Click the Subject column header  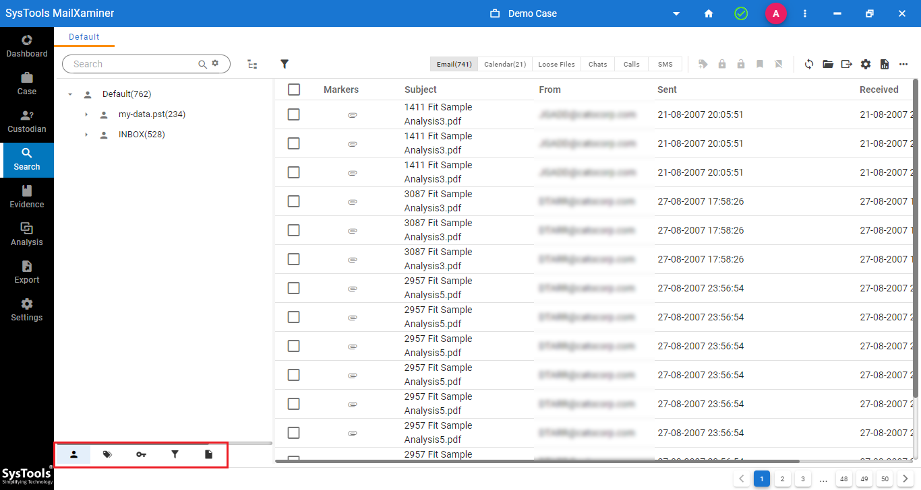point(421,90)
